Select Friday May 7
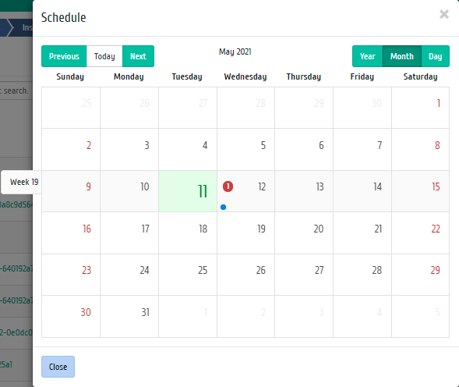 click(x=362, y=149)
